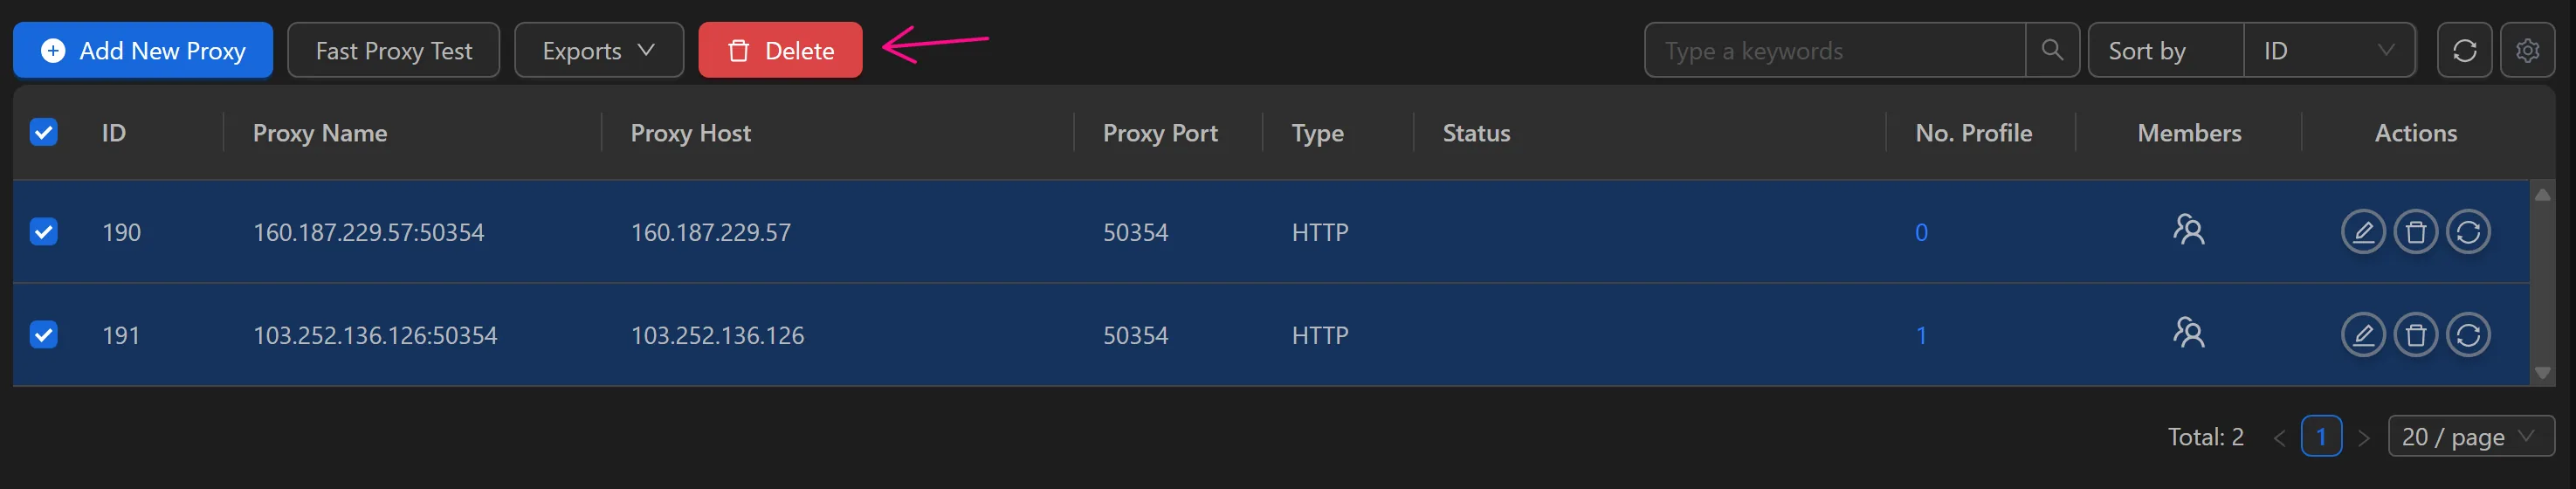Open members for proxy 191
Image resolution: width=2576 pixels, height=489 pixels.
coord(2188,333)
